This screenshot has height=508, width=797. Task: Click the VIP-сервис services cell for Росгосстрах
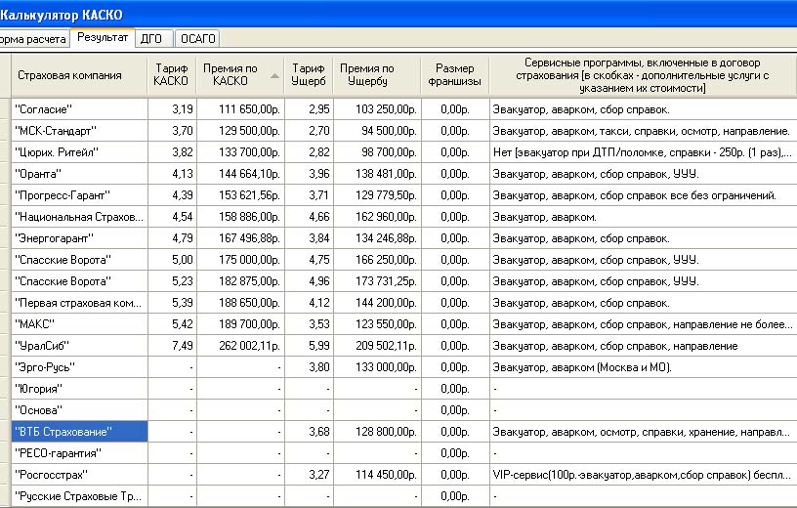coord(643,475)
